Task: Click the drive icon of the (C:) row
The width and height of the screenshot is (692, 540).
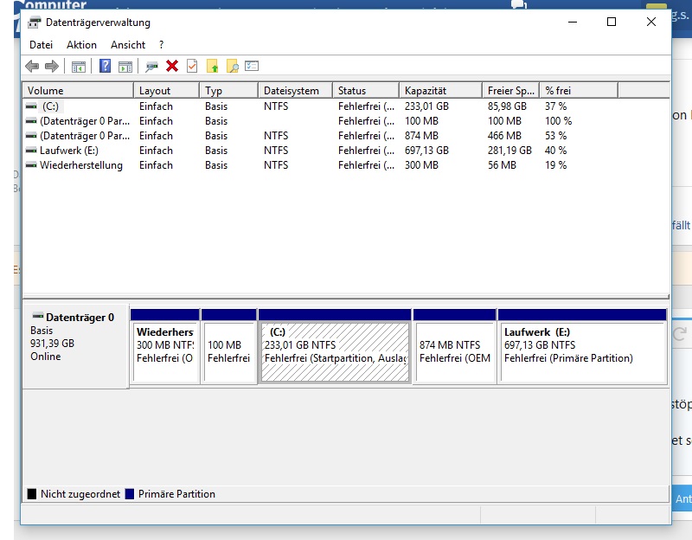Action: coord(31,106)
